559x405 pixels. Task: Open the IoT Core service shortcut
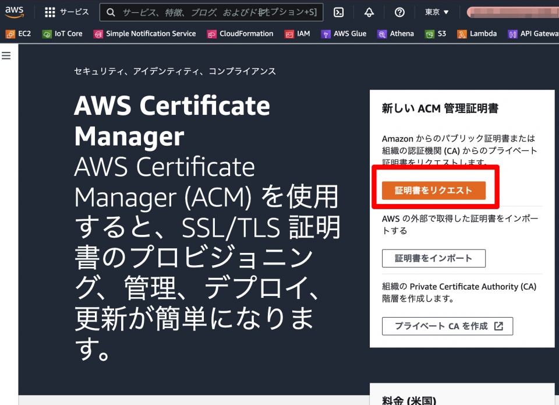[x=62, y=33]
